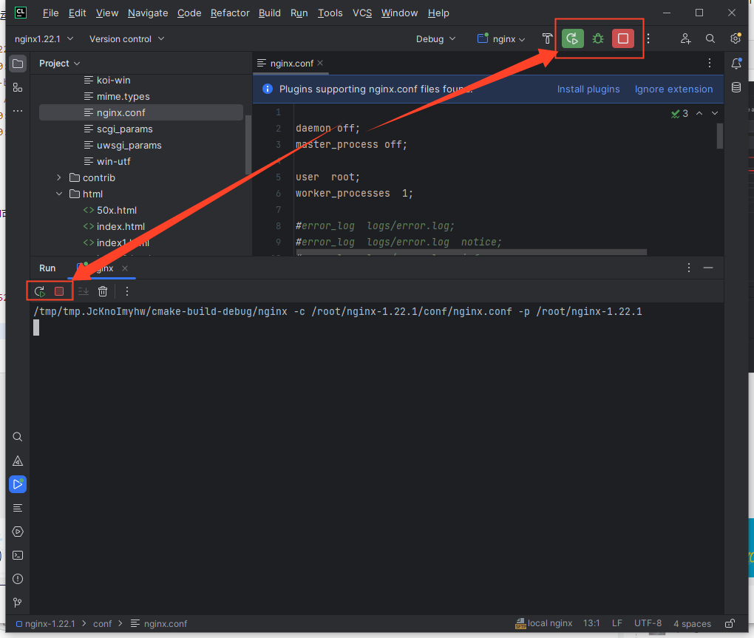Open the Refactor menu
The image size is (754, 638).
(x=230, y=13)
